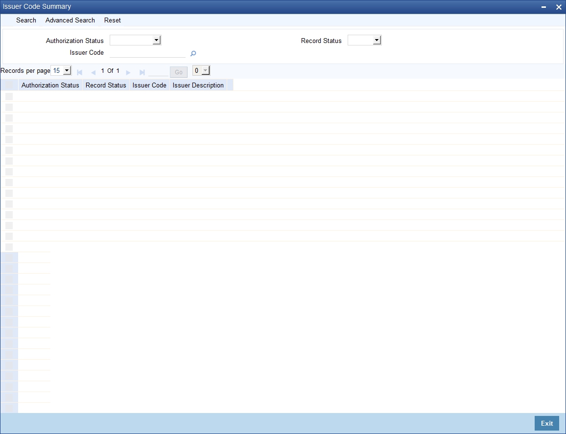Sort by Issuer Description column header
The image size is (566, 434).
[x=198, y=86]
